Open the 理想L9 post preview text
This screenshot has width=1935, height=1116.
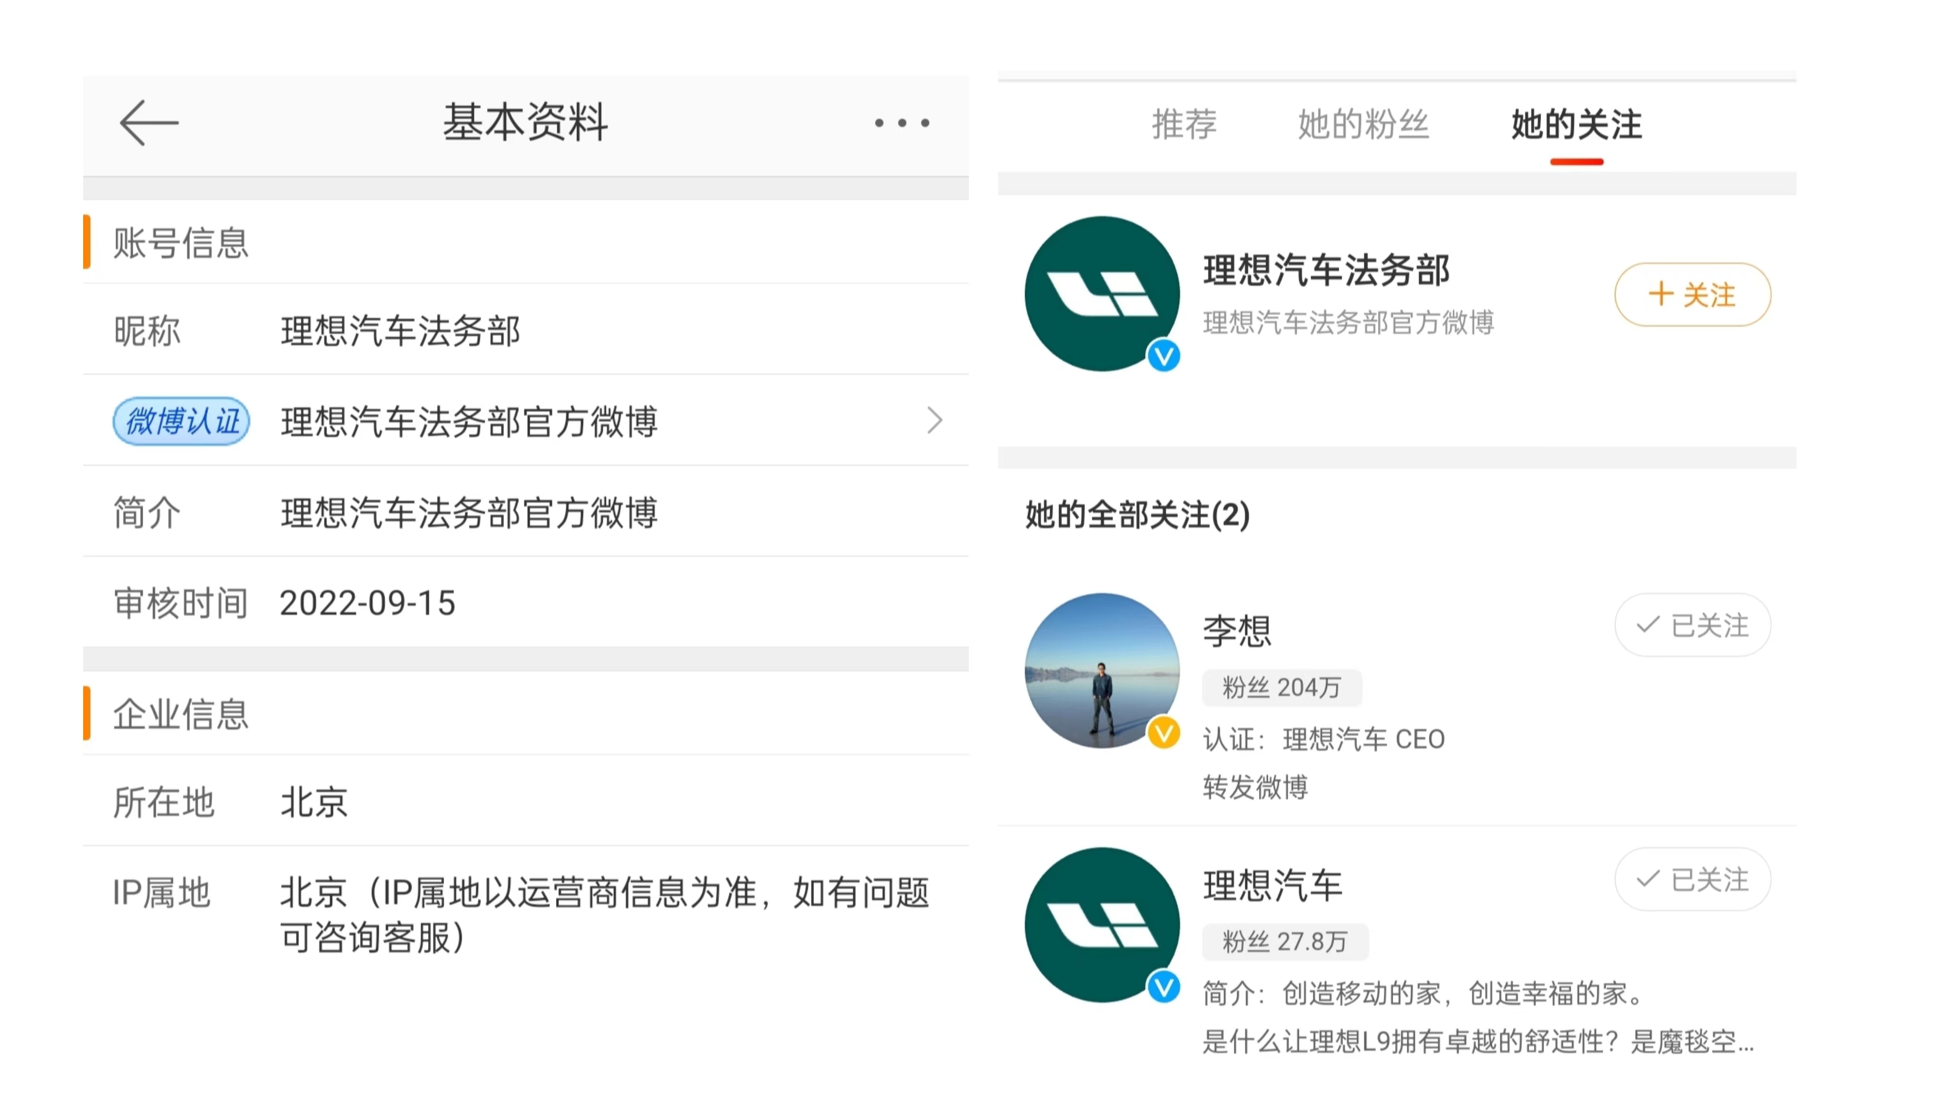pos(1478,1042)
